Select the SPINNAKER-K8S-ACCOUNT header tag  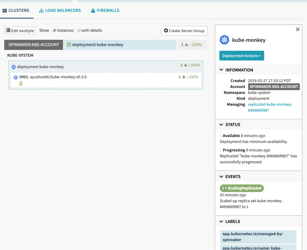pyautogui.click(x=34, y=44)
